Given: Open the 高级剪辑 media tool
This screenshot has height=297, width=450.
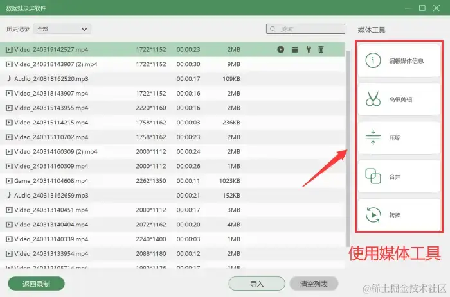Looking at the screenshot, I should (399, 99).
